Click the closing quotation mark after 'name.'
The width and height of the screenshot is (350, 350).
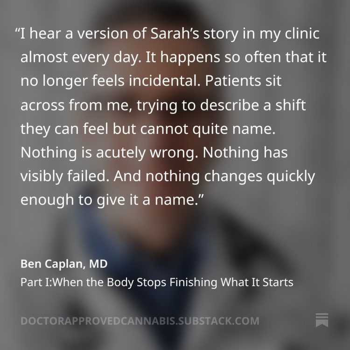pyautogui.click(x=201, y=199)
